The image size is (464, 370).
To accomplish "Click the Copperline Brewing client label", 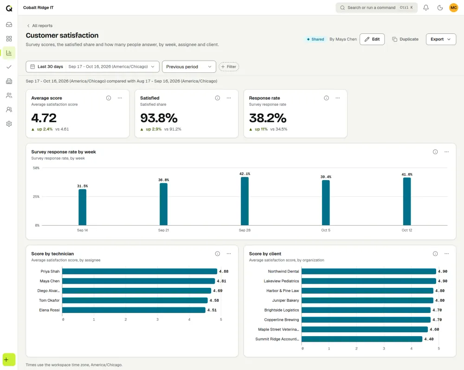I will click(x=282, y=320).
